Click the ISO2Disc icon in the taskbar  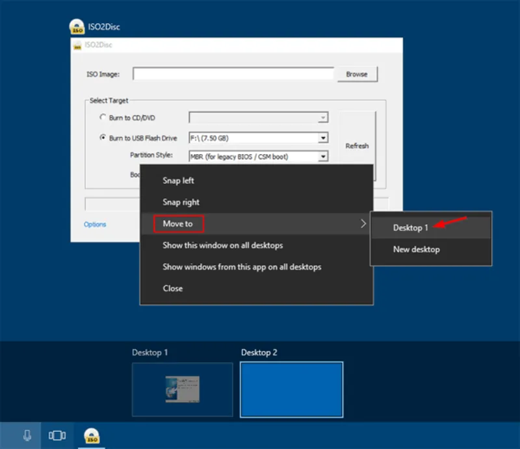coord(92,435)
